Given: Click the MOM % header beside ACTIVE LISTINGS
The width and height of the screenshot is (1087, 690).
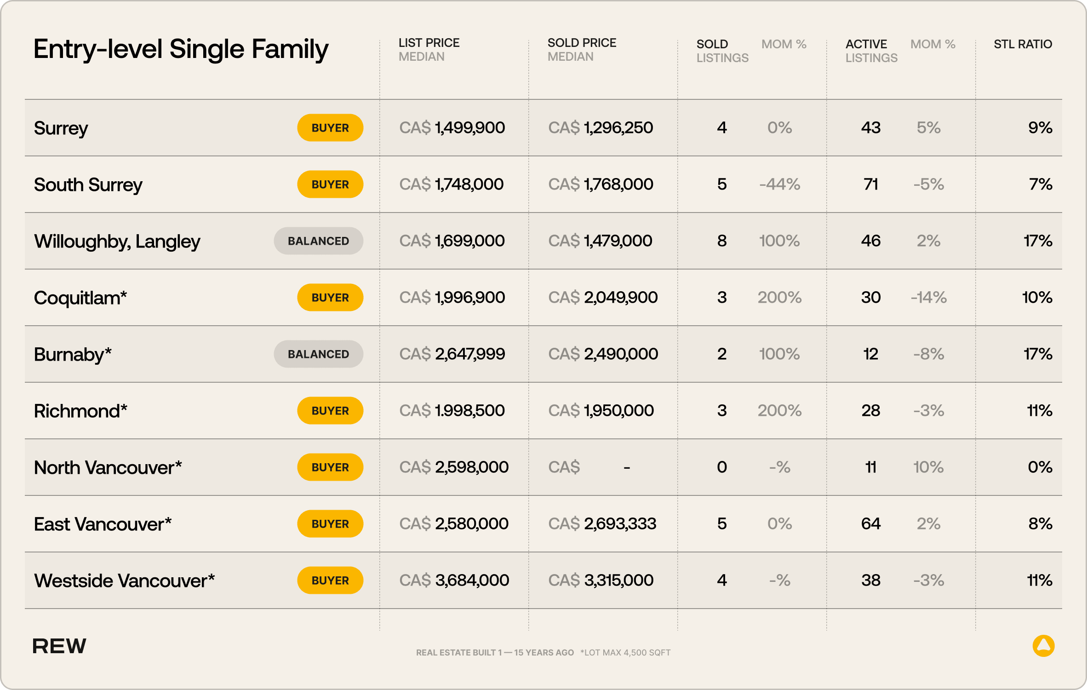Looking at the screenshot, I should (933, 44).
